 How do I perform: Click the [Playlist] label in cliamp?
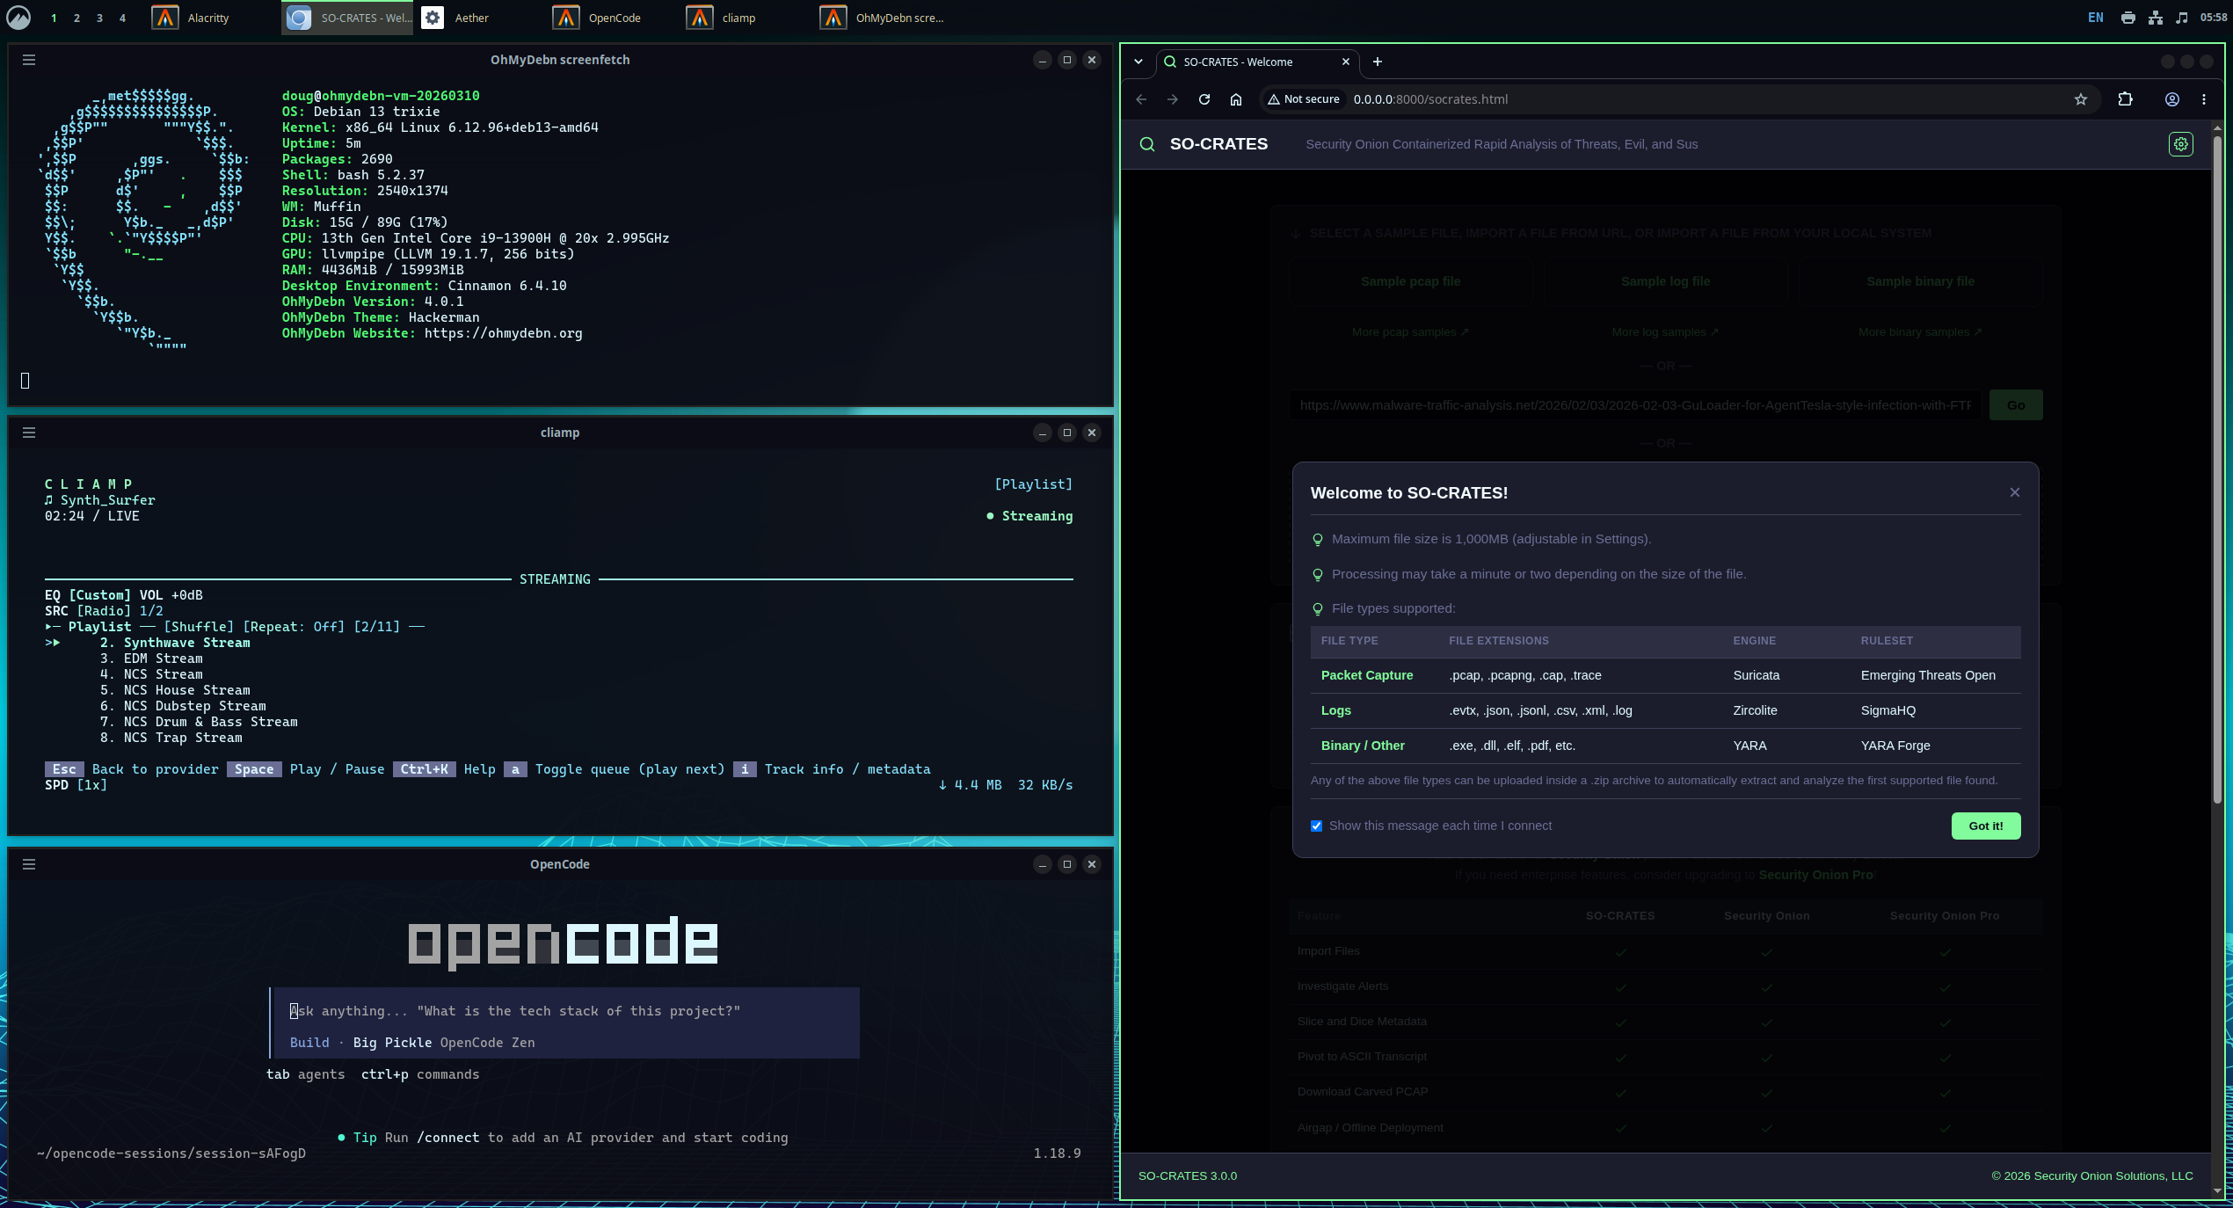coord(1033,484)
